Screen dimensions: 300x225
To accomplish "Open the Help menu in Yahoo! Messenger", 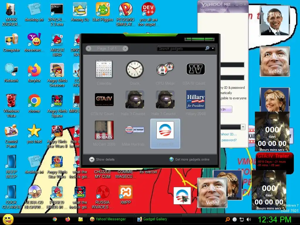I will coord(223,10).
